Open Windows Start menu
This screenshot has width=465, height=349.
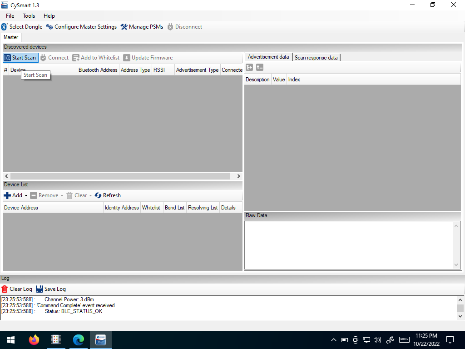click(11, 340)
